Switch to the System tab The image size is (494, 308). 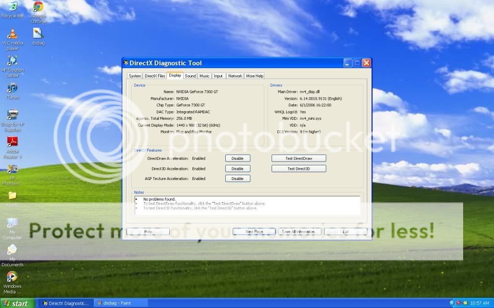pyautogui.click(x=135, y=76)
